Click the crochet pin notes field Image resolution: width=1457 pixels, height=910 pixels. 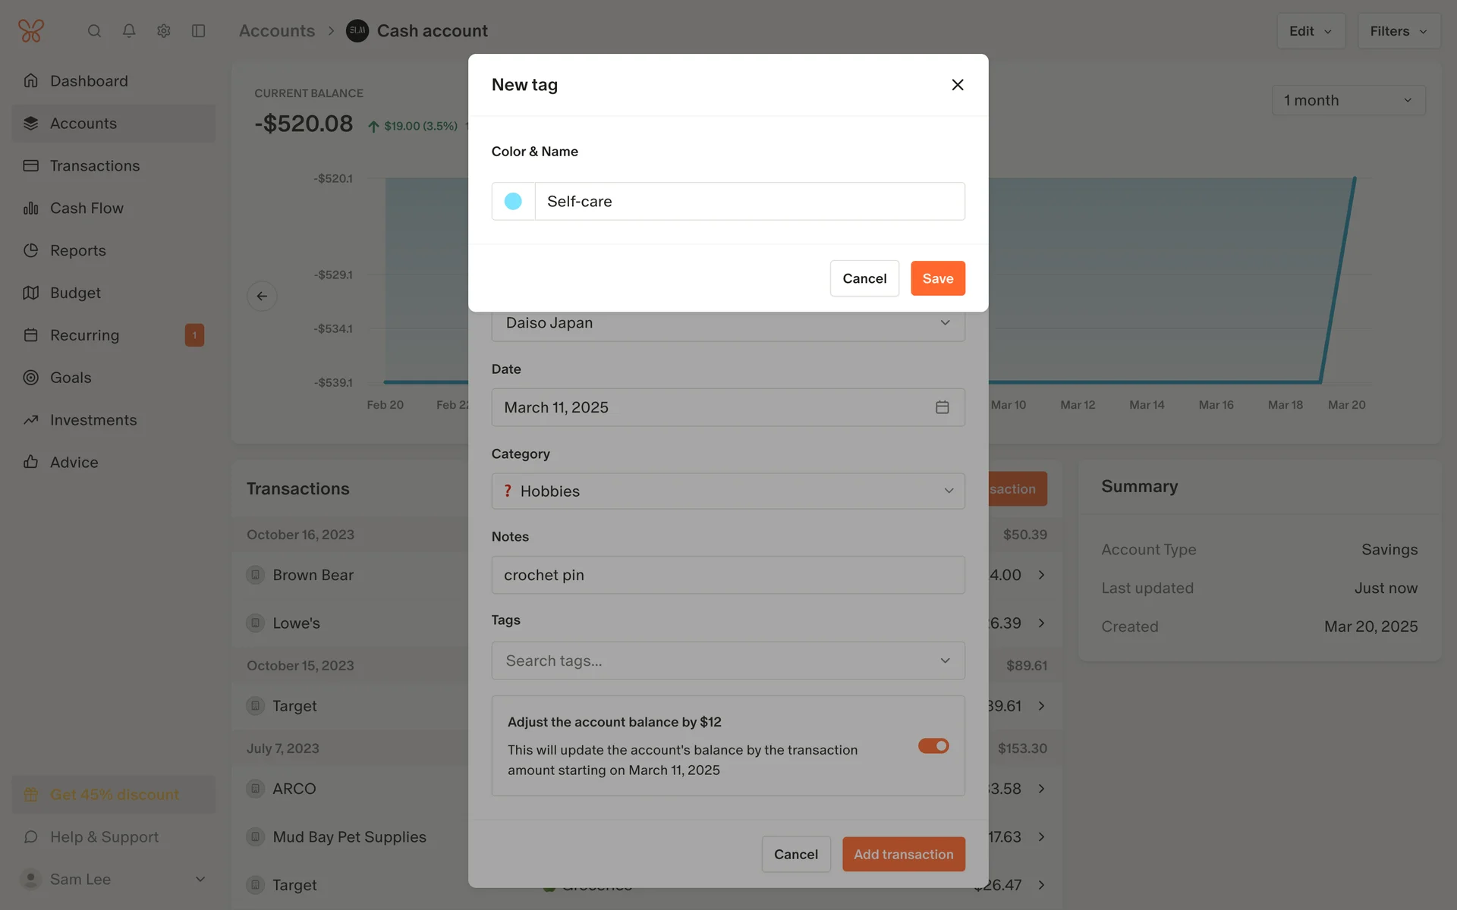coord(727,575)
